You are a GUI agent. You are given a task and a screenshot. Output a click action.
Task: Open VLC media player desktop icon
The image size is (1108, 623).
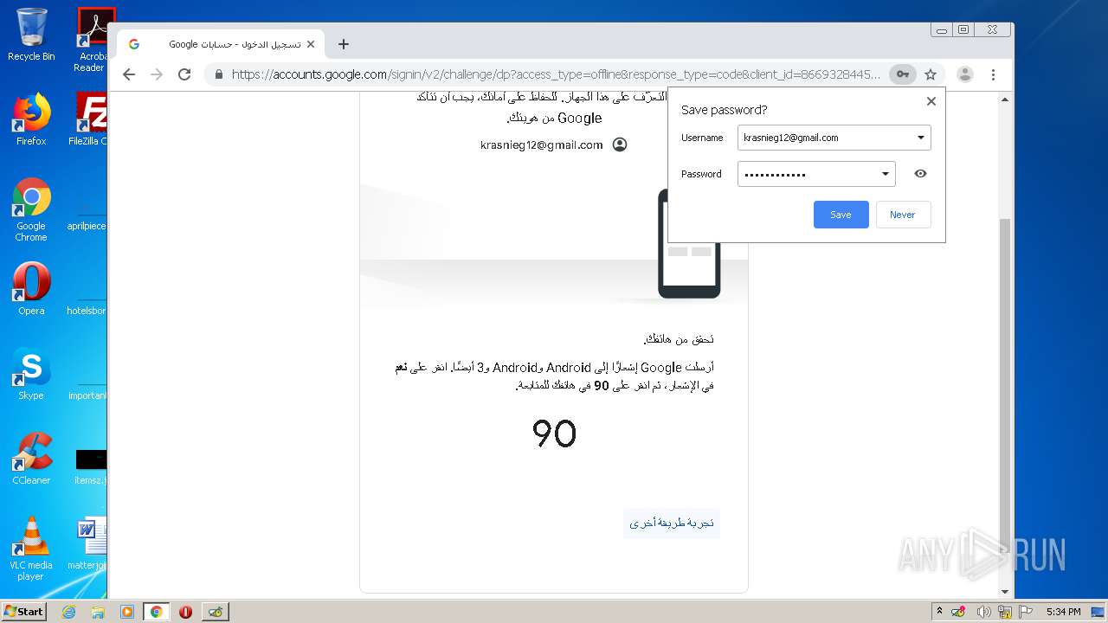tap(31, 549)
